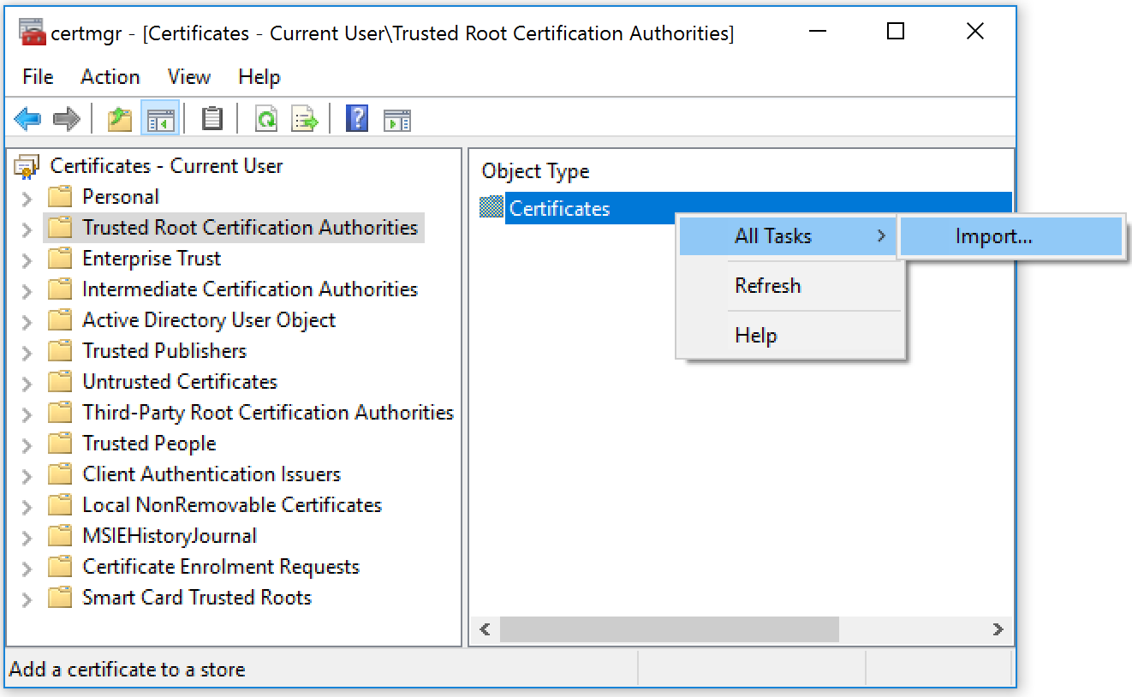
Task: Maximize the certmgr window
Action: pyautogui.click(x=896, y=32)
